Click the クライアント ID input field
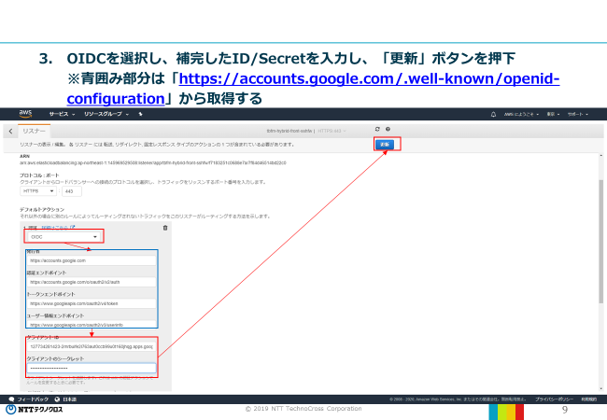The width and height of the screenshot is (607, 420). tap(92, 346)
